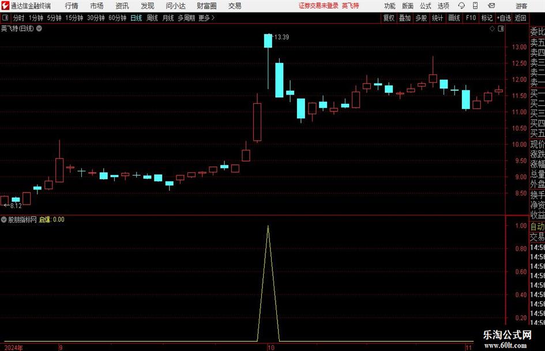
Task: Open the 选项 menu
Action: pyautogui.click(x=443, y=6)
